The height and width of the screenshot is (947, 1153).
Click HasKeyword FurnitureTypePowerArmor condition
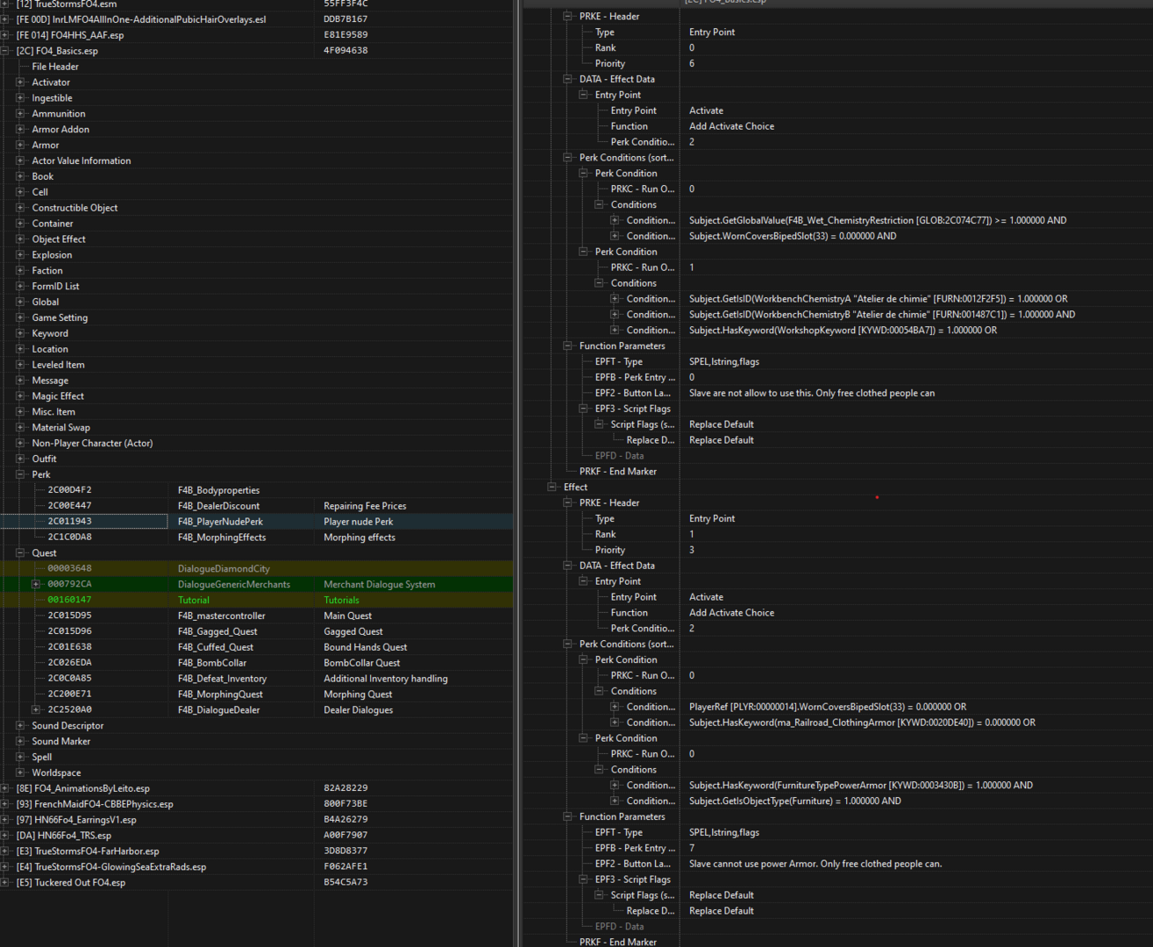pyautogui.click(x=861, y=786)
